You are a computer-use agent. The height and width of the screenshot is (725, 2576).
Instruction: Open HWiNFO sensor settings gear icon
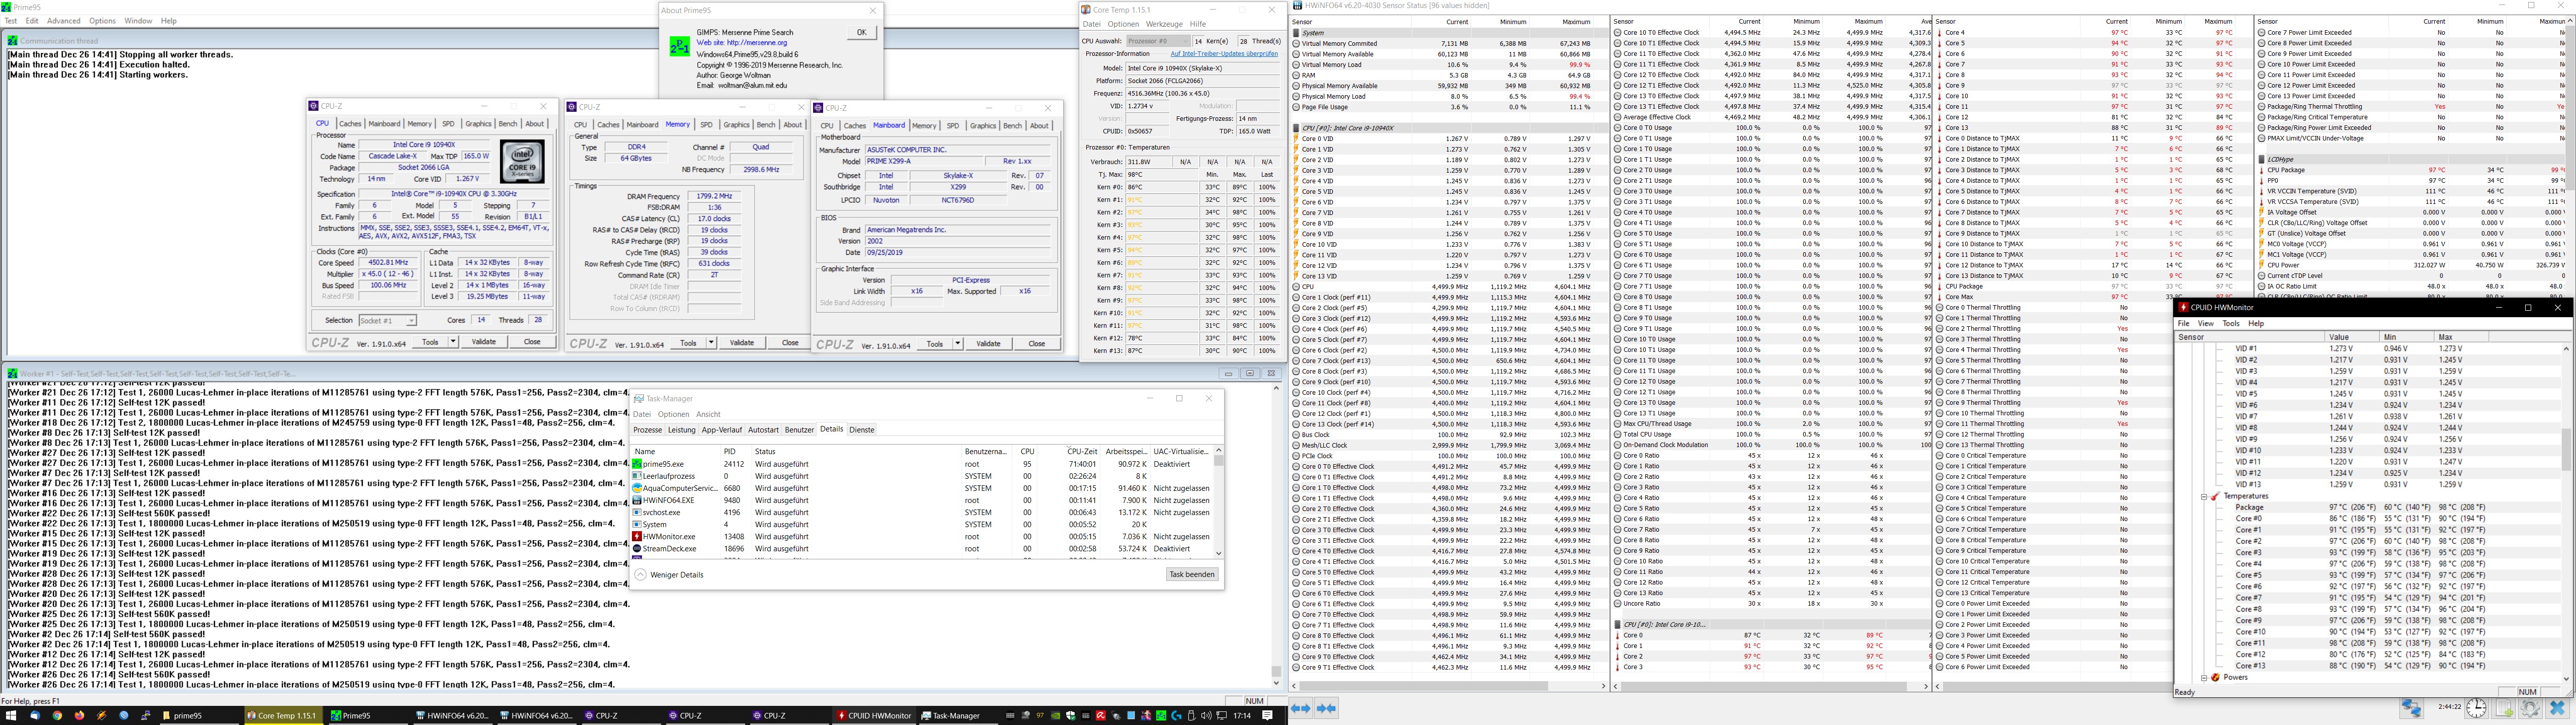(2530, 708)
